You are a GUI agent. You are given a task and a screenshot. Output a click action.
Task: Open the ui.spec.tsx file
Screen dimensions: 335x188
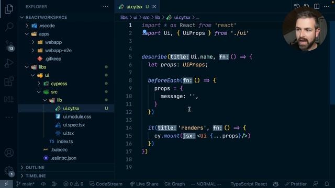point(66,125)
